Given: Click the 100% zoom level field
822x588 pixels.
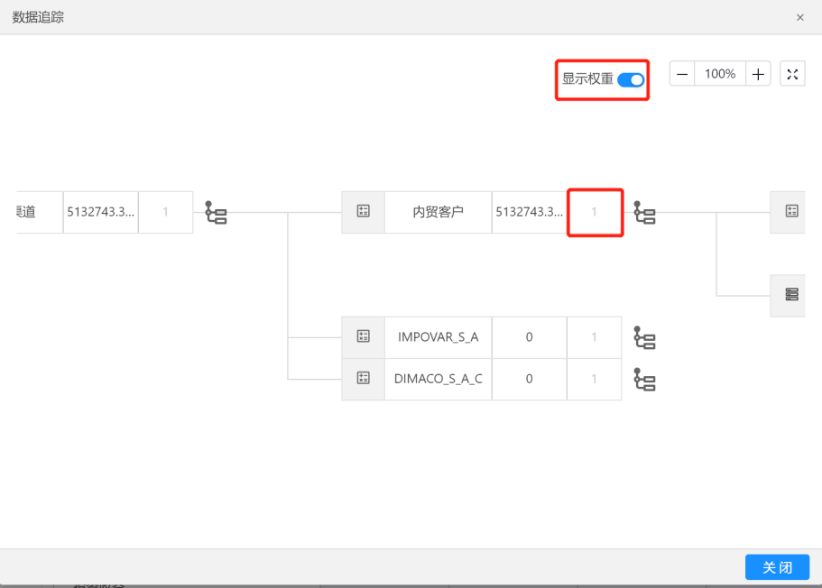Looking at the screenshot, I should pos(720,74).
